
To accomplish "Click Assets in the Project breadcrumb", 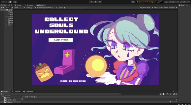I will (x=26, y=97).
